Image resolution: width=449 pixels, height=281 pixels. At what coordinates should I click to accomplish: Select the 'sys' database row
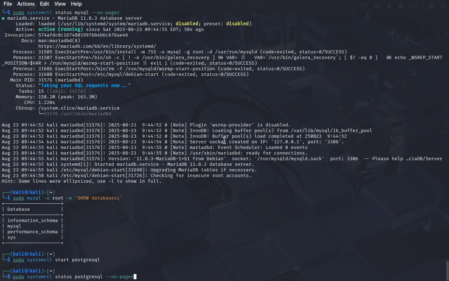[x=33, y=237]
